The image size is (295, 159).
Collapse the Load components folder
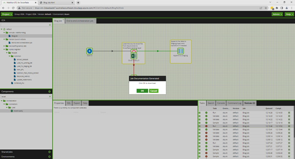7,108
